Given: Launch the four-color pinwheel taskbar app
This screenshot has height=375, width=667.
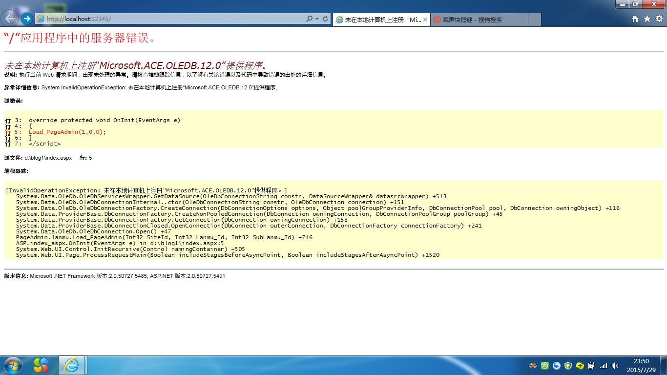Looking at the screenshot, I should (x=41, y=365).
